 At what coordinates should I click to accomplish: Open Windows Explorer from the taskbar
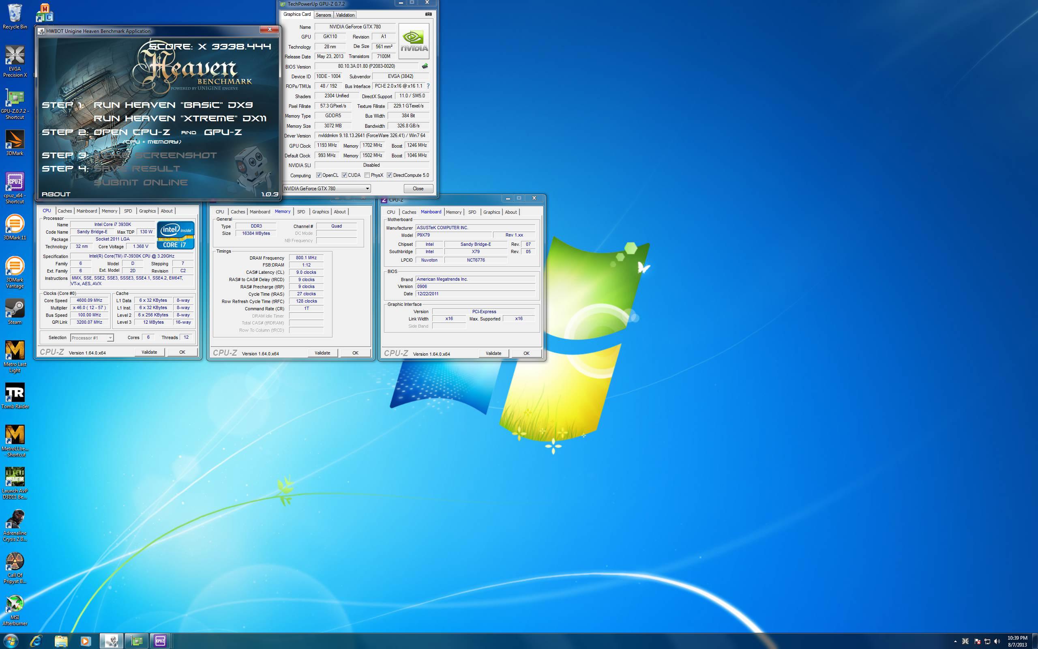click(x=61, y=641)
